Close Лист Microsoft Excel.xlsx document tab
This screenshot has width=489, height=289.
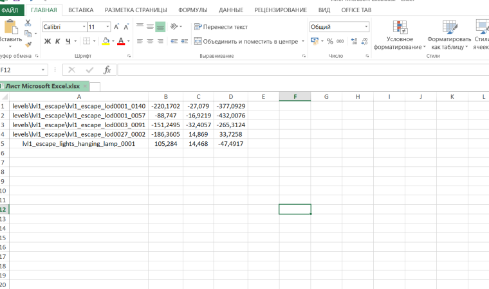tap(85, 86)
